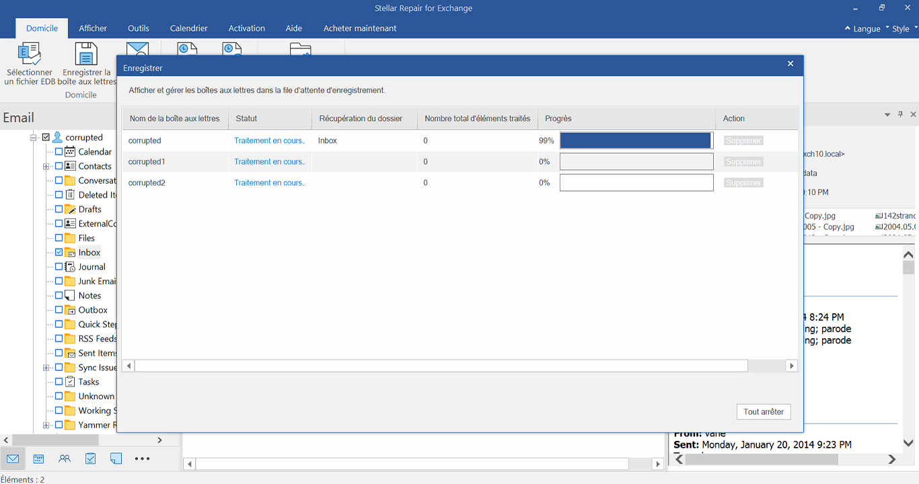This screenshot has width=919, height=484.
Task: Switch to the Calendrier tab
Action: point(188,28)
